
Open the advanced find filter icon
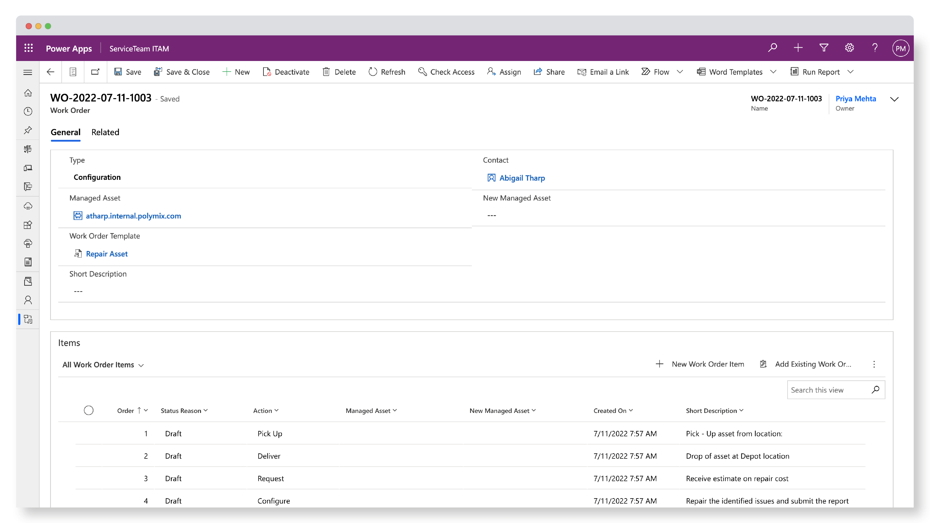[x=824, y=48]
